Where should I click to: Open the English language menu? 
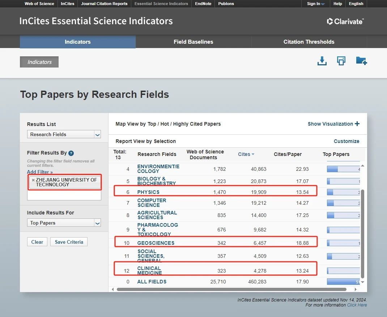pyautogui.click(x=356, y=4)
